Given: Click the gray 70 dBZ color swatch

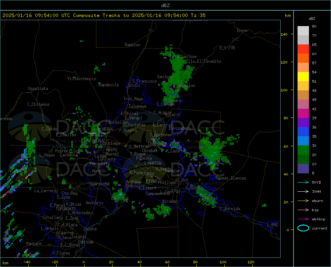Looking at the screenshot, I should point(303,40).
